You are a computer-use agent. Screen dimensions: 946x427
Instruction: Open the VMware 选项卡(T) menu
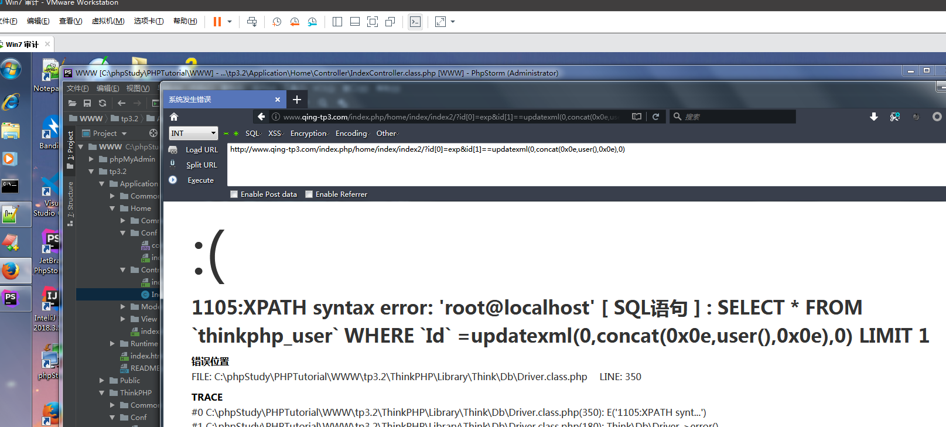coord(149,21)
